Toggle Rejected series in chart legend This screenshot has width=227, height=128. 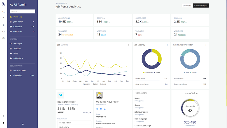click(x=103, y=84)
